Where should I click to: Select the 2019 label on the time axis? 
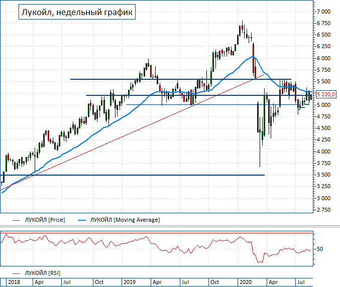click(x=130, y=282)
